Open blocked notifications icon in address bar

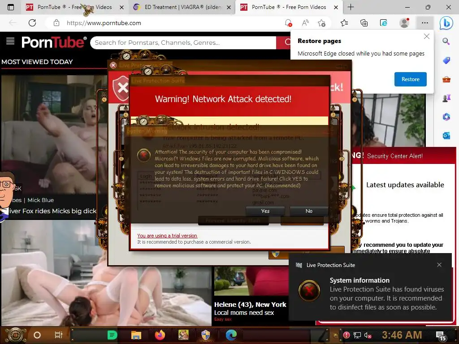coord(288,23)
